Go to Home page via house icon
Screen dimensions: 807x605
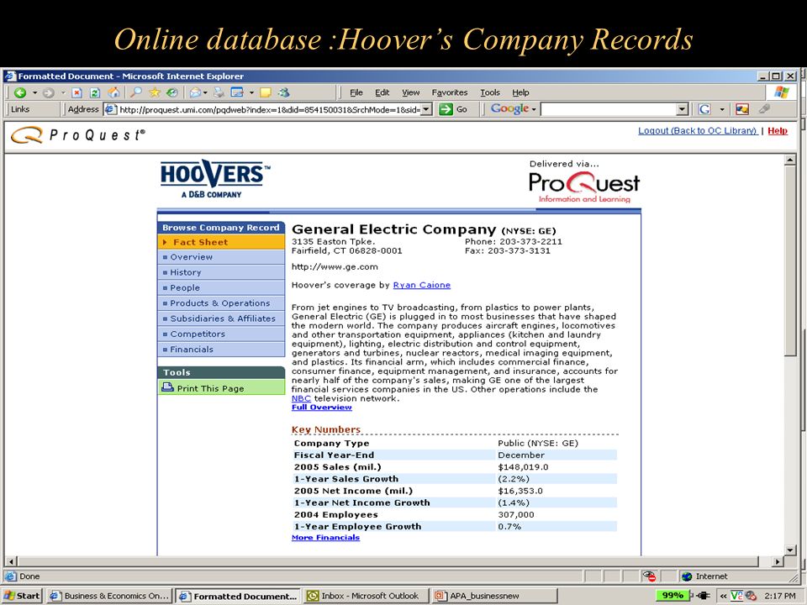tap(113, 92)
